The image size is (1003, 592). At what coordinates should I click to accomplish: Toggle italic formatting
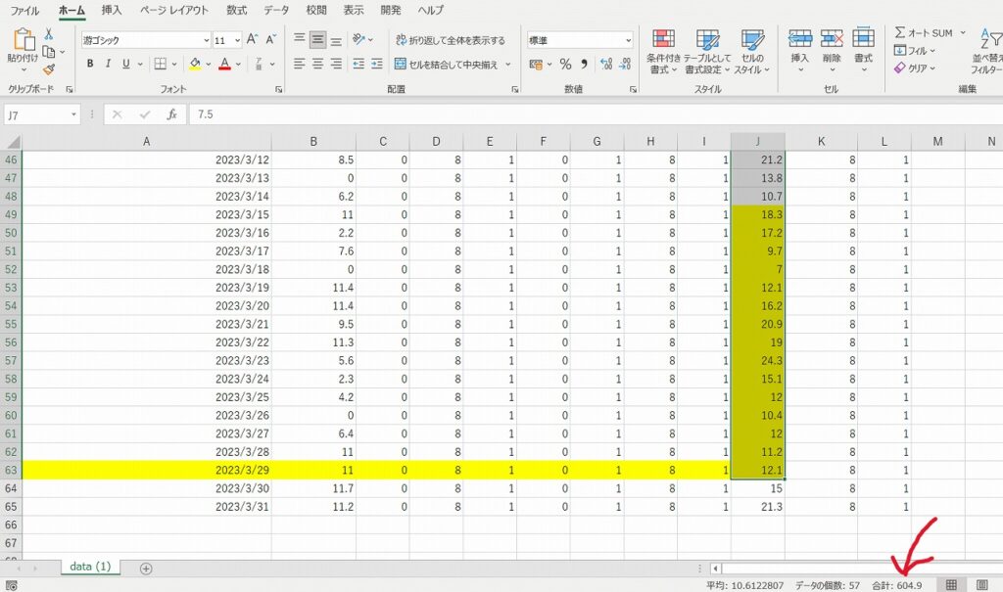(108, 65)
